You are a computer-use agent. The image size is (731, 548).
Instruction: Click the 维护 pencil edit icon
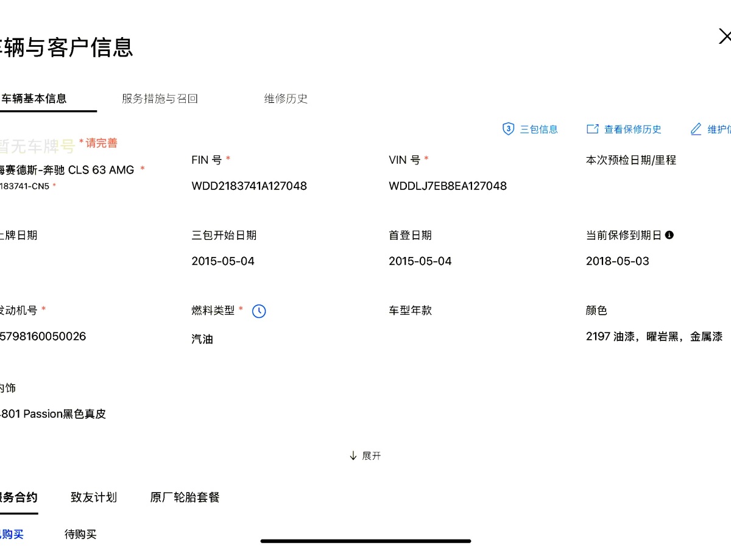pos(696,129)
